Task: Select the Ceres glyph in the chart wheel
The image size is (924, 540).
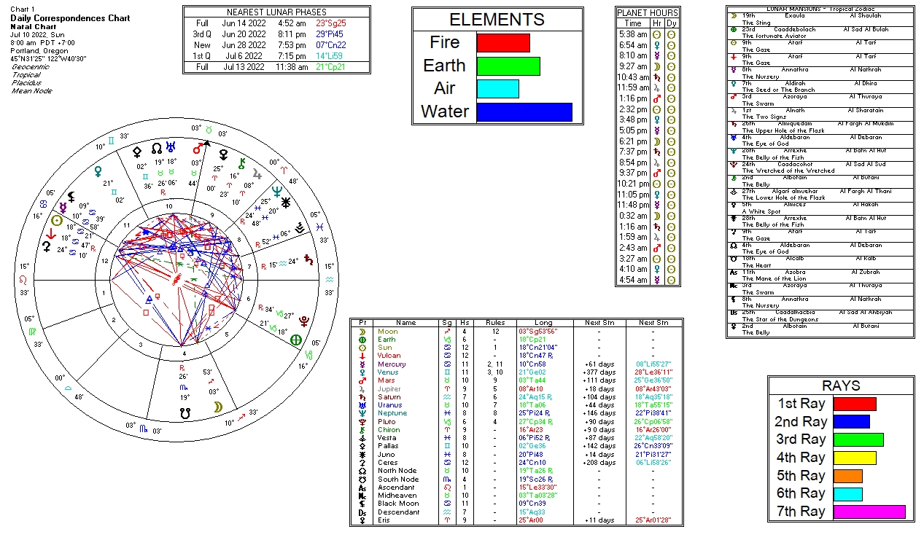Action: (47, 247)
